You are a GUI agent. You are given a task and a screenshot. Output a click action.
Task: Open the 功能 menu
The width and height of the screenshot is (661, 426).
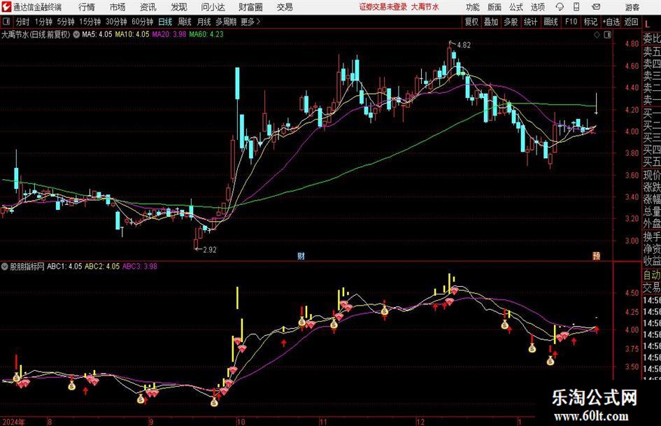[x=473, y=7]
